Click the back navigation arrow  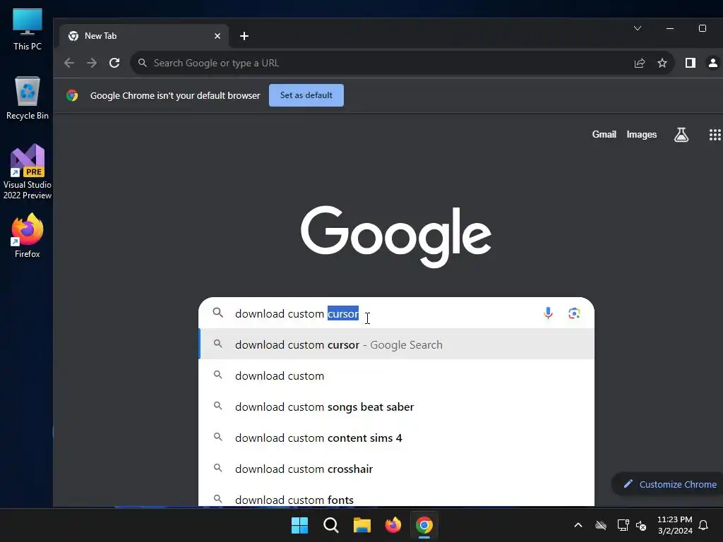(x=69, y=63)
